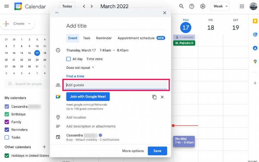Open the account profile avatar

(x=253, y=6)
